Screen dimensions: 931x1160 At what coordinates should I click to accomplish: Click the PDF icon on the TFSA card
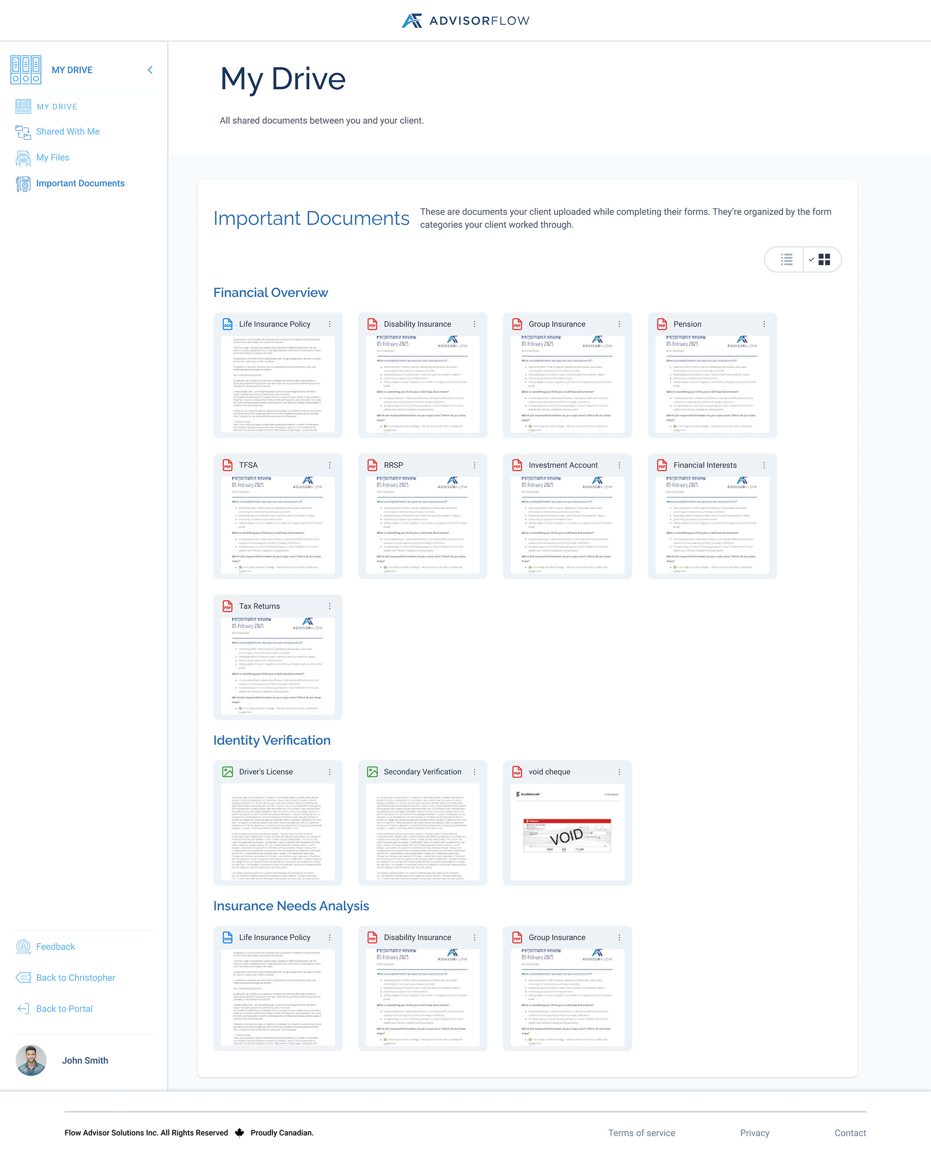pos(227,465)
